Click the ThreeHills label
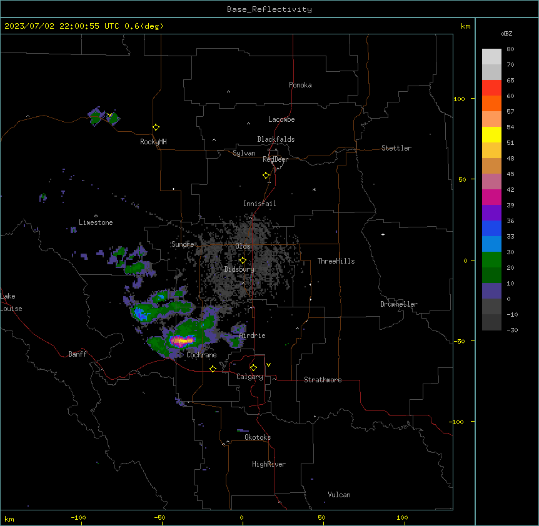Viewport: 539px width, 526px height. (x=336, y=261)
